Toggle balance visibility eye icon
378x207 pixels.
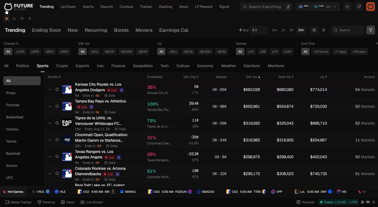pos(328,7)
